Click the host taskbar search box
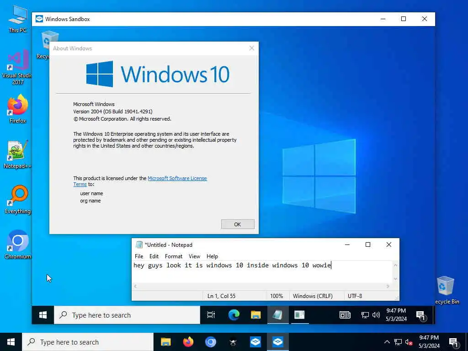 coord(88,342)
